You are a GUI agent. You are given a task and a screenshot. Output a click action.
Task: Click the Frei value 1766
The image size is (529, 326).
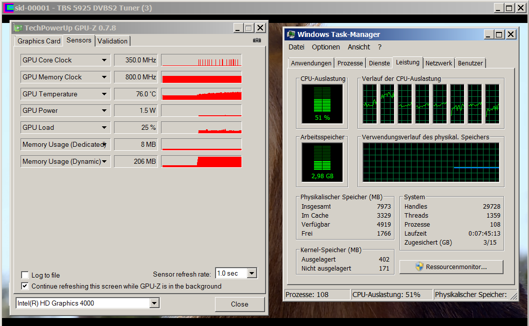(384, 233)
